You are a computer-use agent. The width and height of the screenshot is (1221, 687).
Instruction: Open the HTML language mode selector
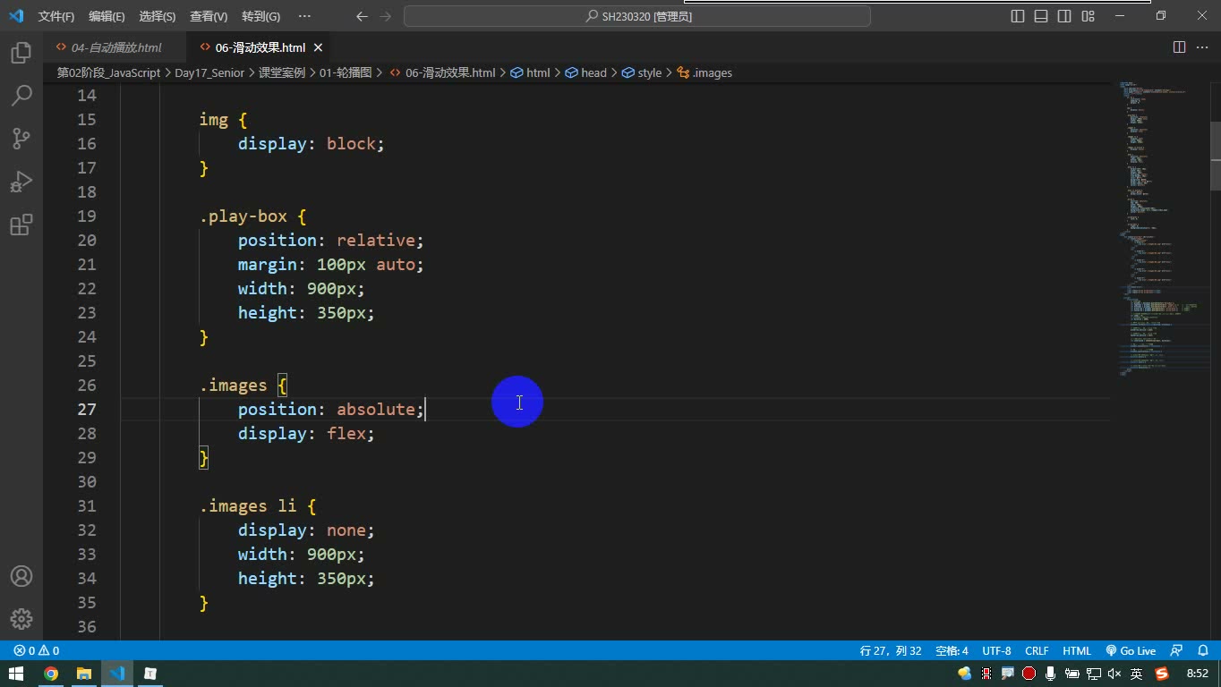[x=1077, y=650]
